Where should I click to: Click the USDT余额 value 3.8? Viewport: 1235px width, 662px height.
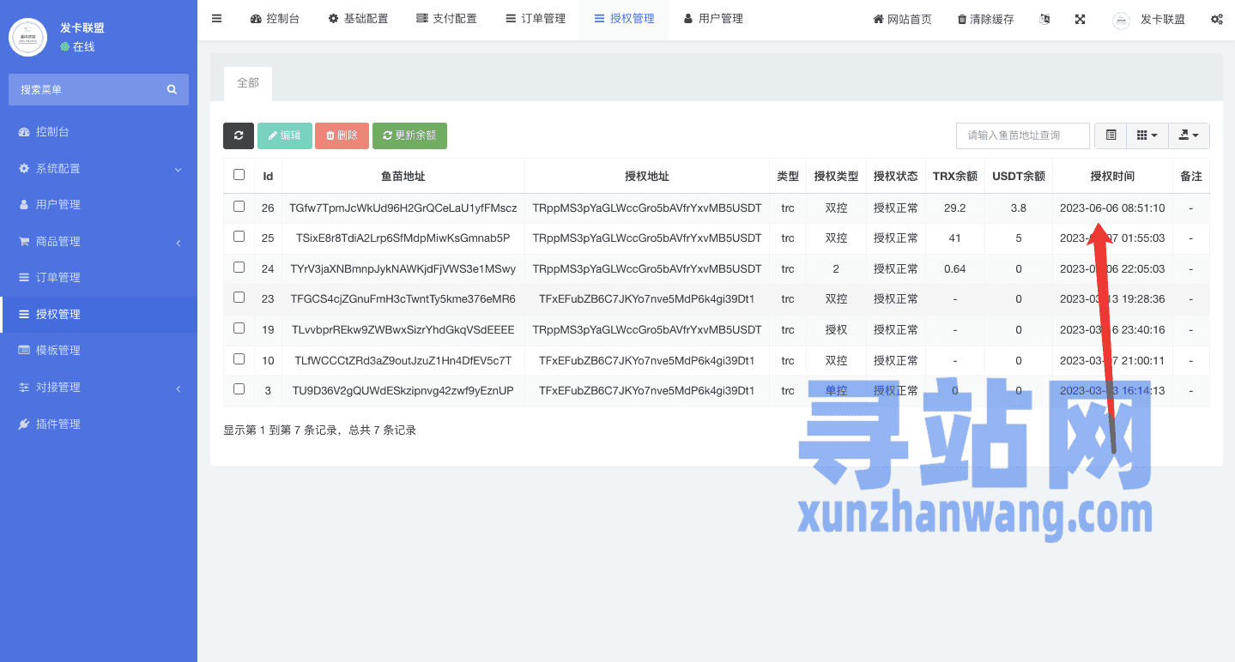click(1019, 208)
